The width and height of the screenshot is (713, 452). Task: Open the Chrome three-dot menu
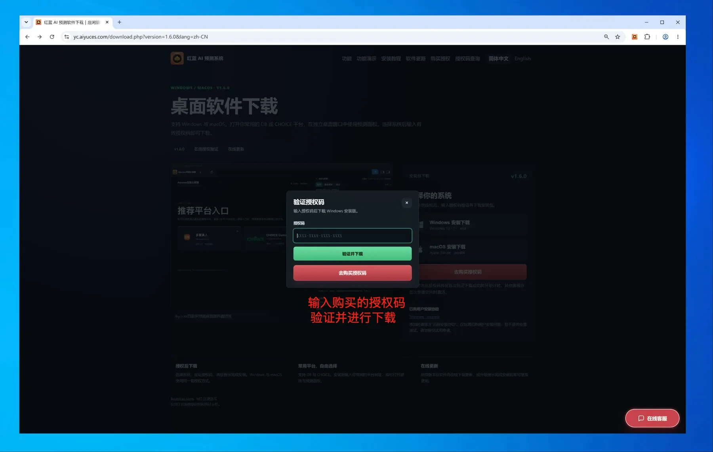pyautogui.click(x=678, y=37)
